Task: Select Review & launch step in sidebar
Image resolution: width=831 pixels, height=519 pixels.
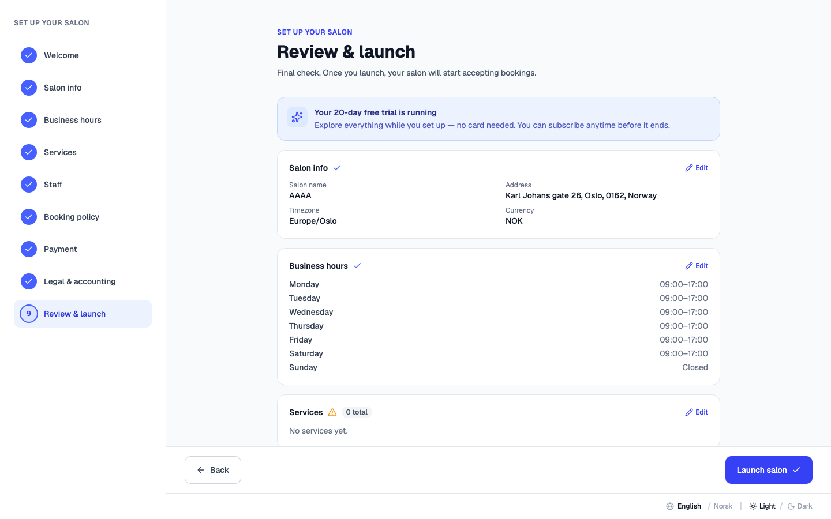Action: (x=83, y=314)
